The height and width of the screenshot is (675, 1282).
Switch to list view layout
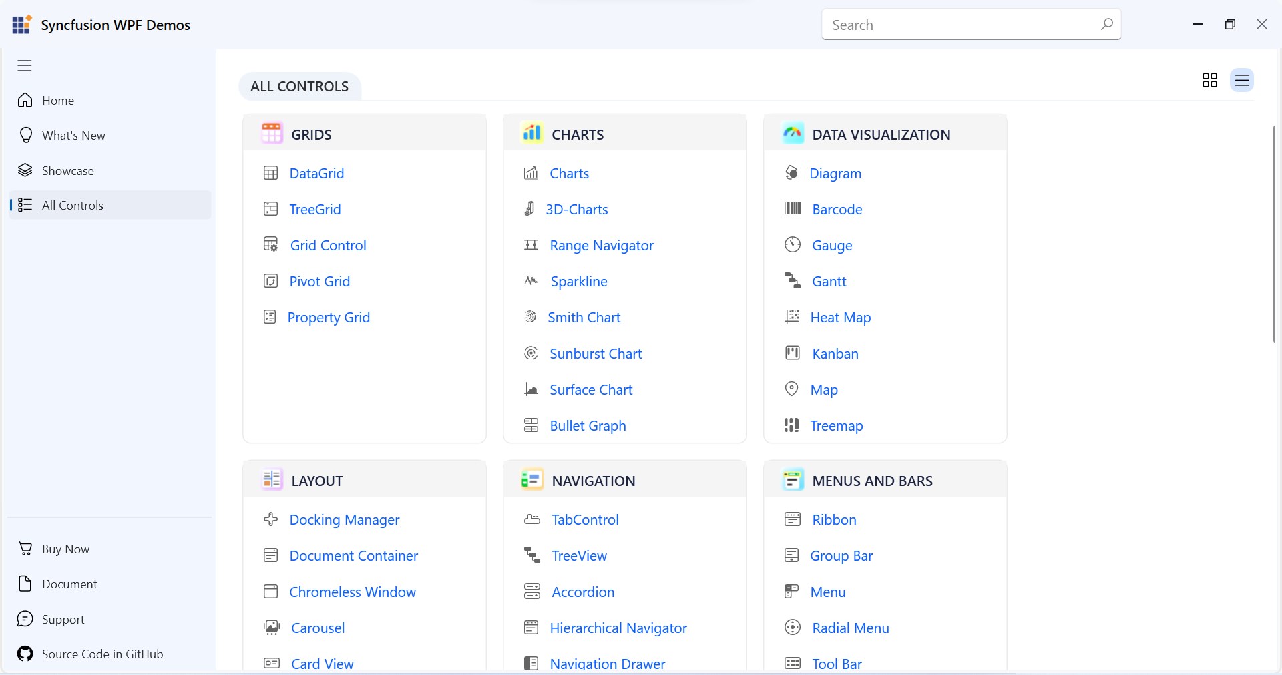click(x=1241, y=81)
